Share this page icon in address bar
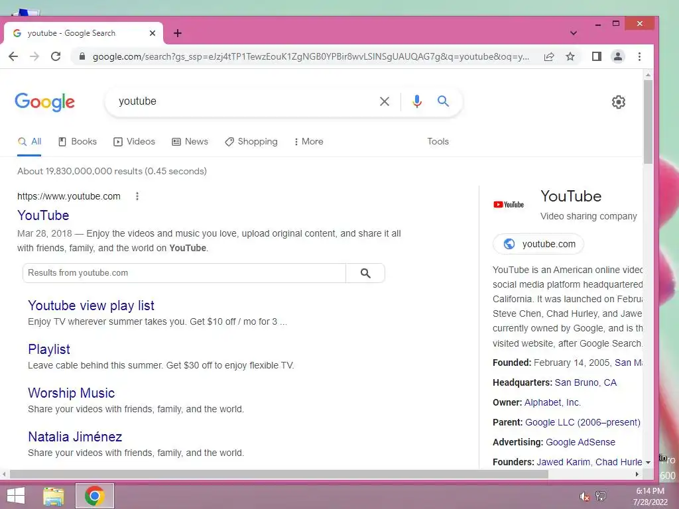The width and height of the screenshot is (679, 509). 549,56
